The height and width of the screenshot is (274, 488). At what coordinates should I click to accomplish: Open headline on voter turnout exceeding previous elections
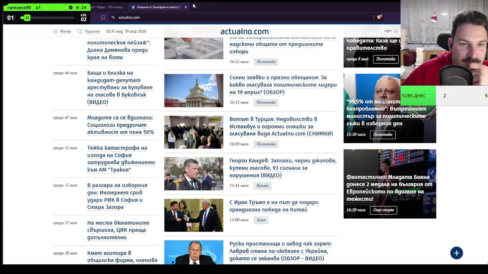pyautogui.click(x=283, y=44)
